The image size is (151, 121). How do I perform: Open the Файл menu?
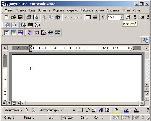tap(9, 10)
